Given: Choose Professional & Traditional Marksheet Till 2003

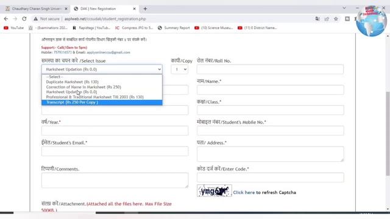Looking at the screenshot, I should tap(102, 97).
